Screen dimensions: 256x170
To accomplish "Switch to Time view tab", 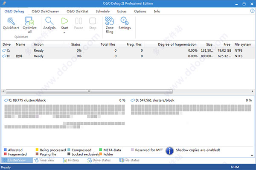I will pos(44,160).
